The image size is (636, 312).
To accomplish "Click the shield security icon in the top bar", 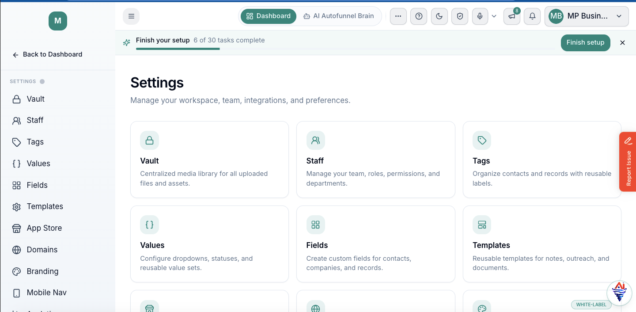I will coord(460,16).
